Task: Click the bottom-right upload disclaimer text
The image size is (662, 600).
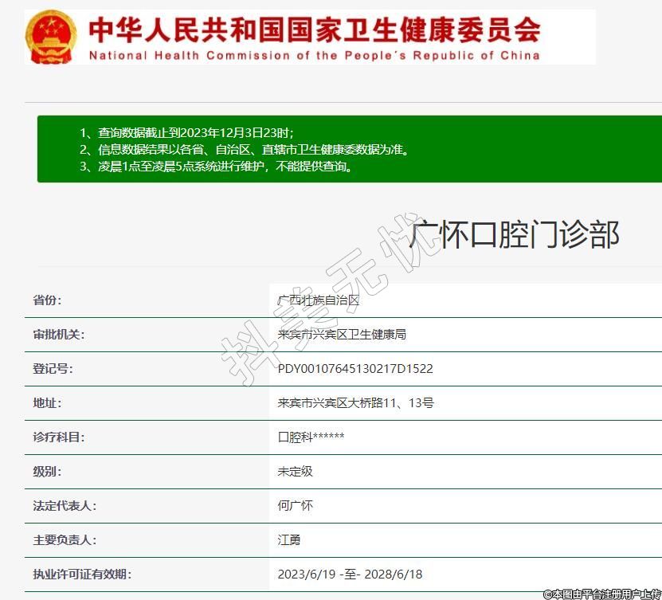Action: tap(601, 594)
